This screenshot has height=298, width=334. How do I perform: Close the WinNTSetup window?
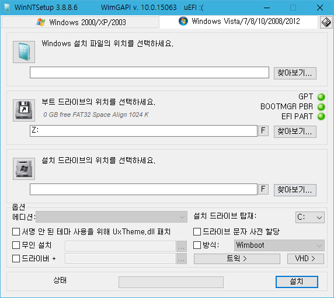(x=320, y=8)
